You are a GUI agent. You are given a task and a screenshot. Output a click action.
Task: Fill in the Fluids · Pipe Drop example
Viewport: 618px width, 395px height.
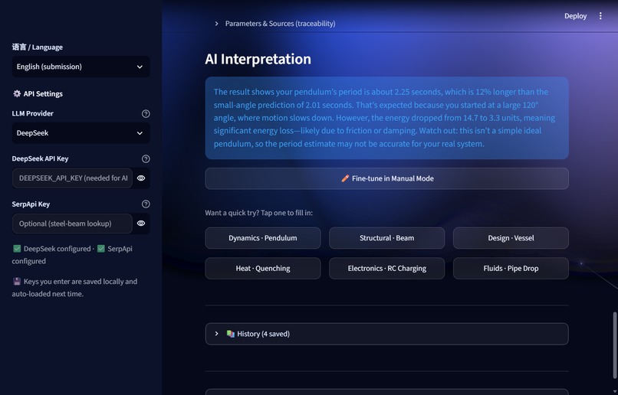(511, 269)
